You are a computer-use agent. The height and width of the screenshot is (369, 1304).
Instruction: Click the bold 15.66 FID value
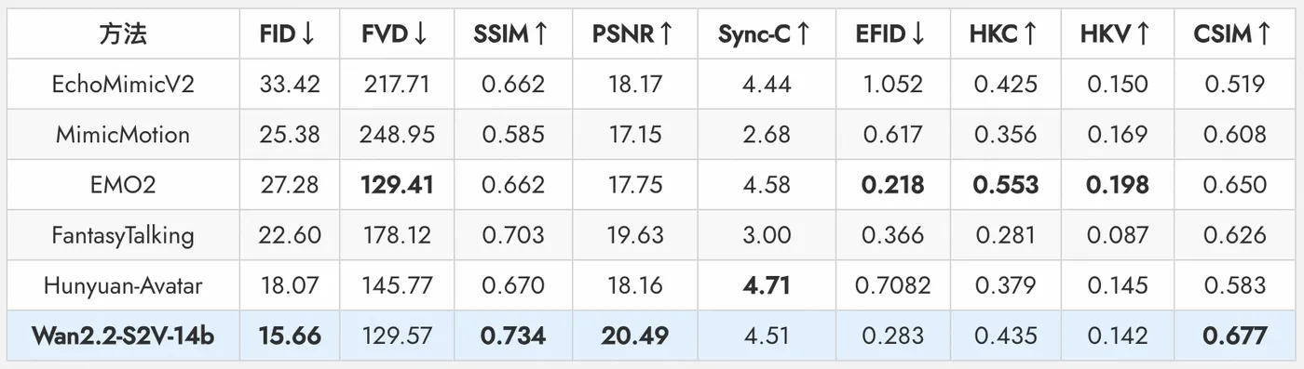[290, 336]
